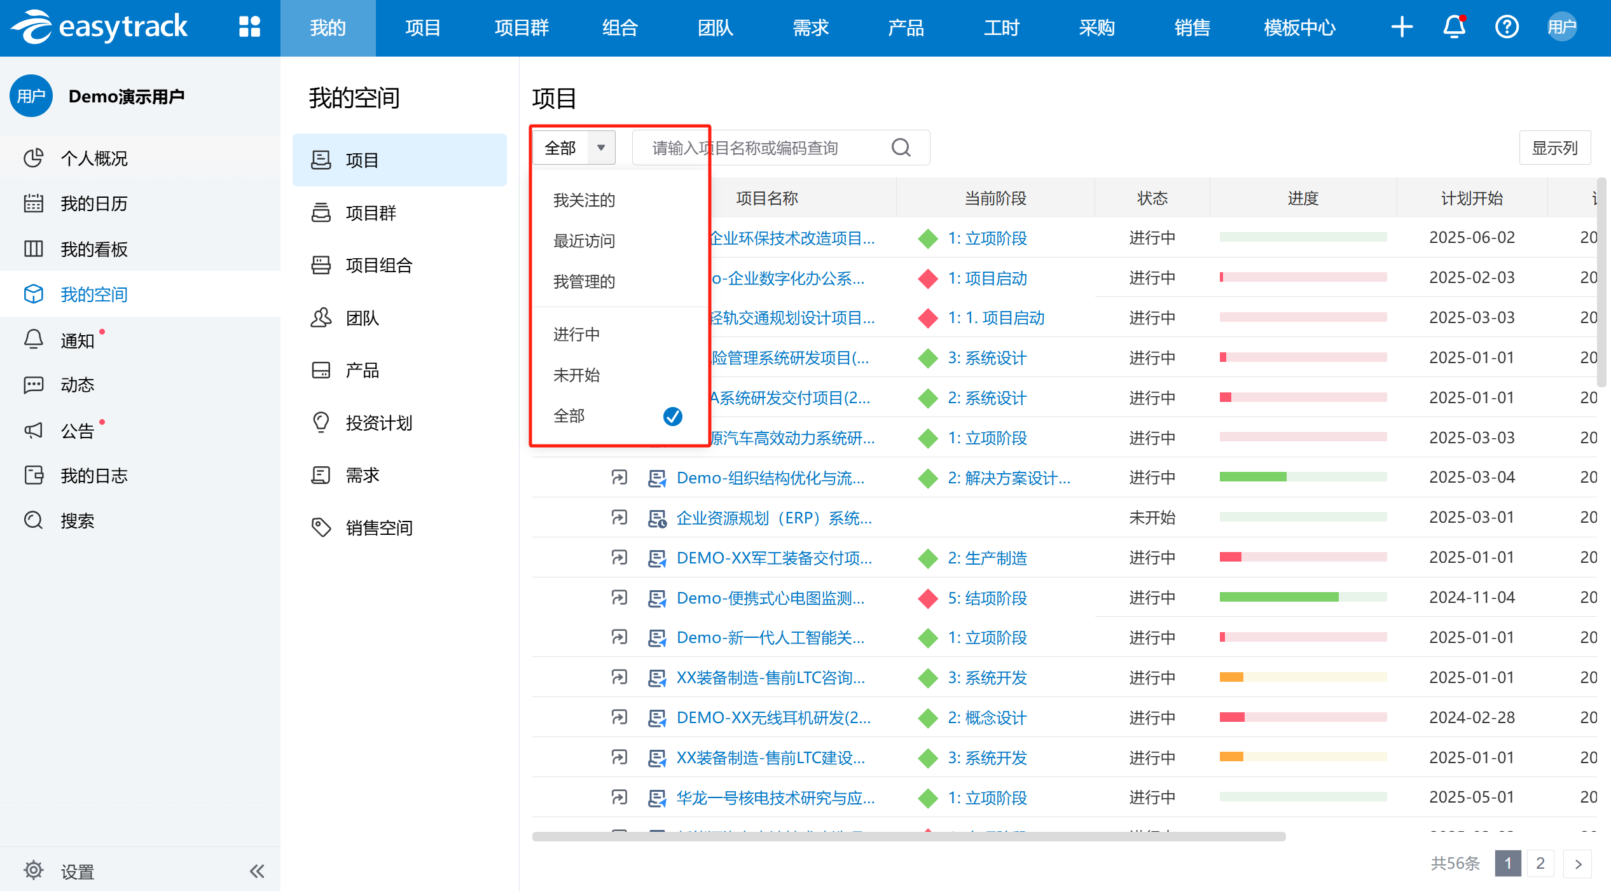Go to page 2 of results
The image size is (1611, 891).
pyautogui.click(x=1540, y=863)
